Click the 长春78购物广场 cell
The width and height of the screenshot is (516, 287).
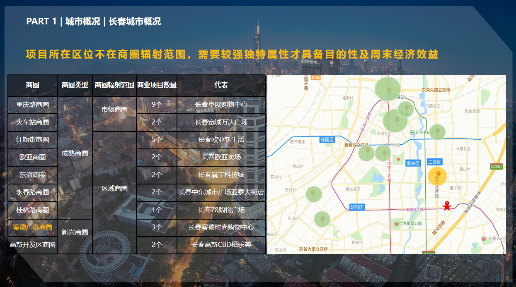221,210
